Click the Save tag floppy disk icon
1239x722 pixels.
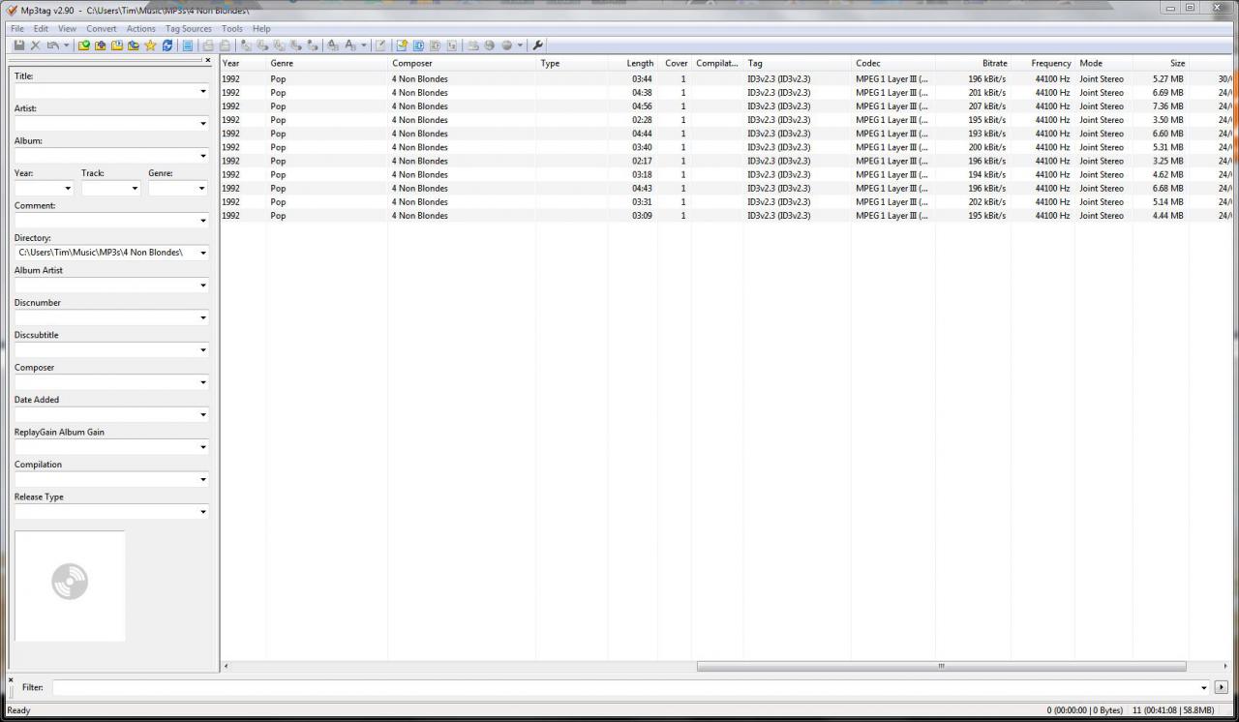tap(19, 45)
